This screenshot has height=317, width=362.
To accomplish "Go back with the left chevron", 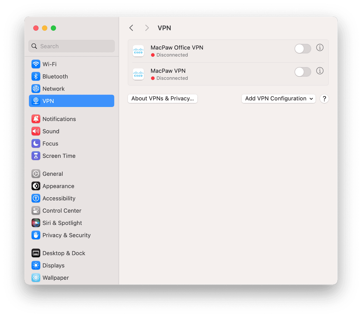I will 131,28.
